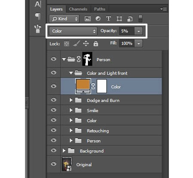Select the white mask of Color layer
Viewport: 193px width, 178px height.
[x=102, y=86]
